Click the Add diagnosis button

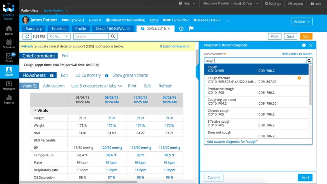305,177
